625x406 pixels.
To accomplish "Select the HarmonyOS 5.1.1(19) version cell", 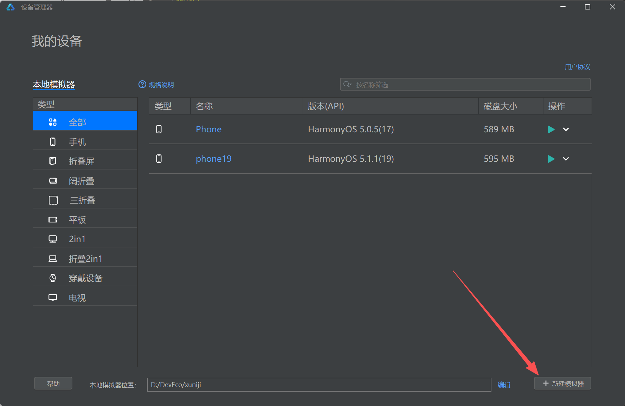I will pyautogui.click(x=351, y=159).
